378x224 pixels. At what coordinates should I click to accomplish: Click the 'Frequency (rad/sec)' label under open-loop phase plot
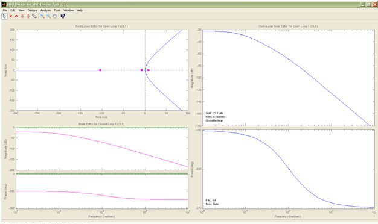click(288, 217)
